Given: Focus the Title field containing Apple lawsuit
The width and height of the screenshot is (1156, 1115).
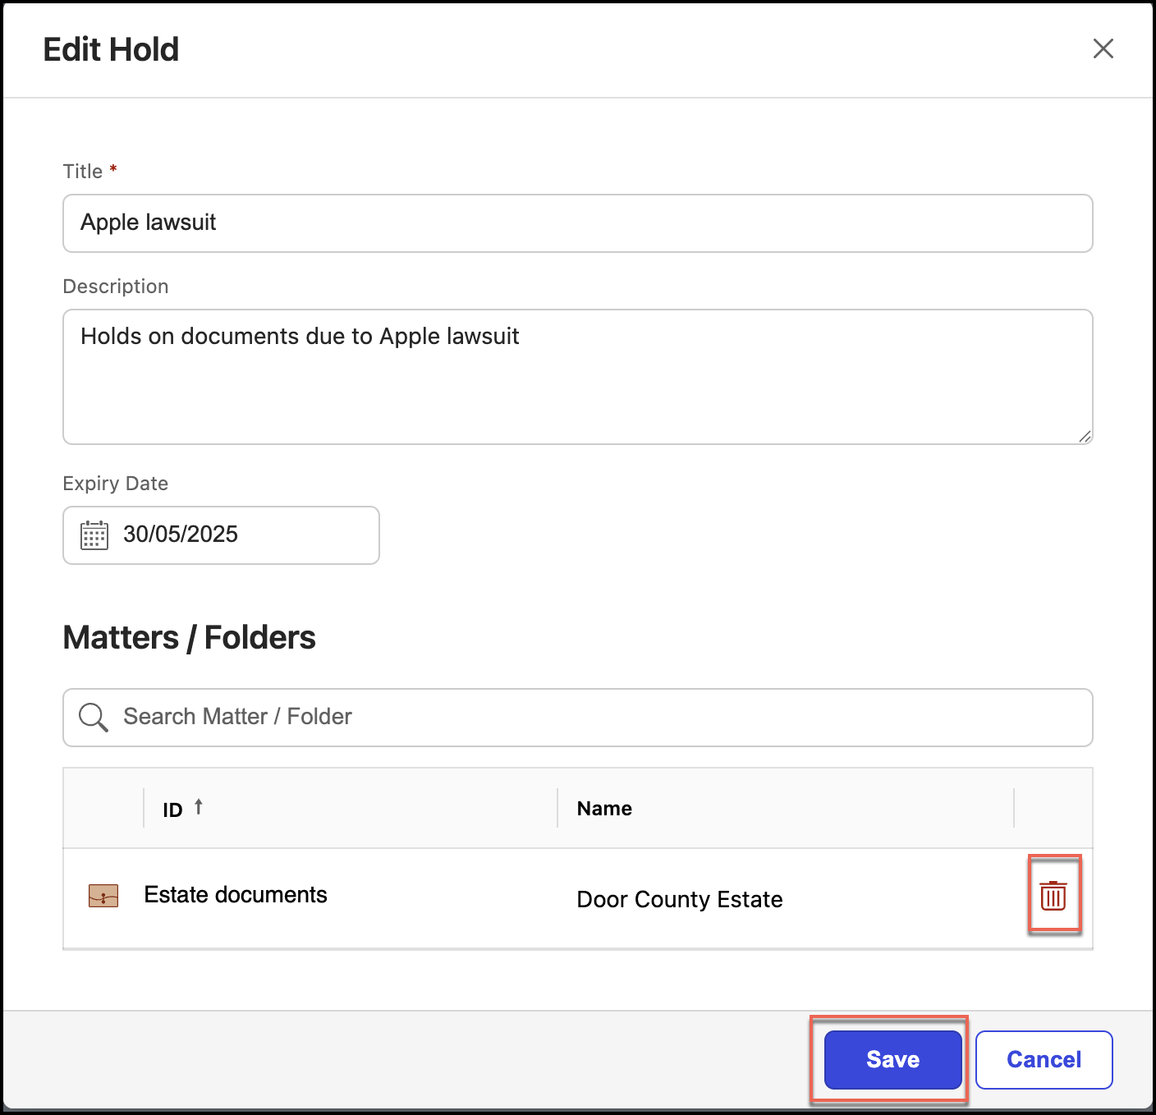Looking at the screenshot, I should pos(577,223).
